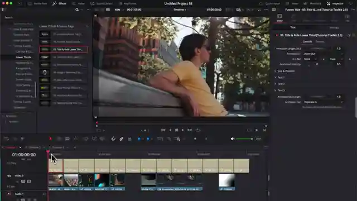Select the File tab in the Inspector
The width and height of the screenshot is (357, 201).
[x=347, y=18]
